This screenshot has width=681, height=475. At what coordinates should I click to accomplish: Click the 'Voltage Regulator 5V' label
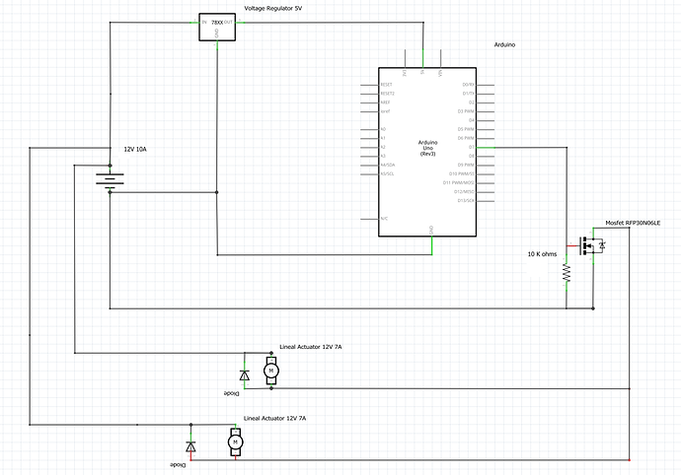272,8
